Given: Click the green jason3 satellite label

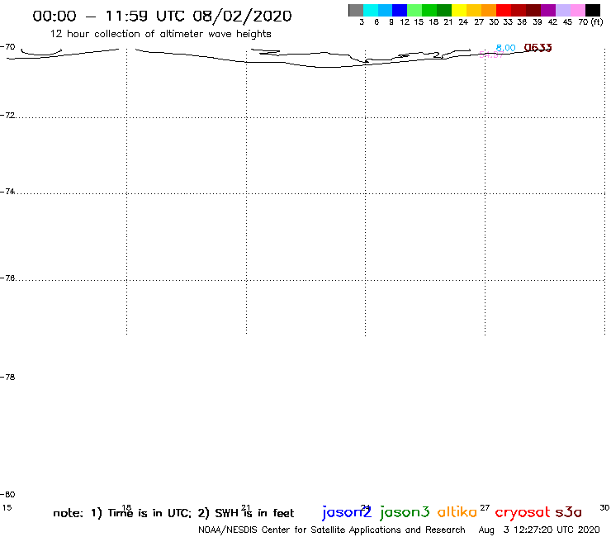Looking at the screenshot, I should click(x=405, y=513).
